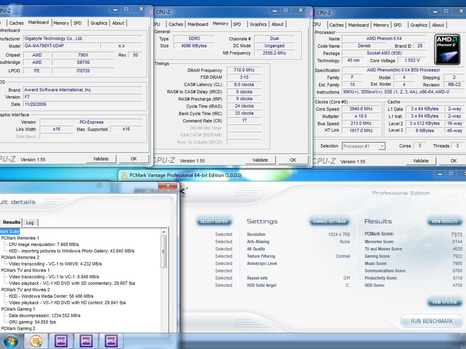Open SPD tab in processor CPU-Z window
Image resolution: width=466 pixels, height=349 pixels.
tap(397, 25)
